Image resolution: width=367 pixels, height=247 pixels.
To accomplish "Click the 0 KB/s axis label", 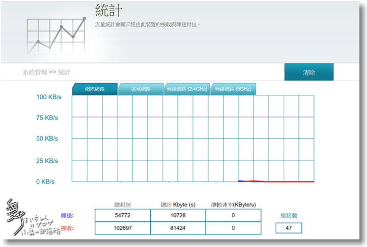I will pos(45,181).
